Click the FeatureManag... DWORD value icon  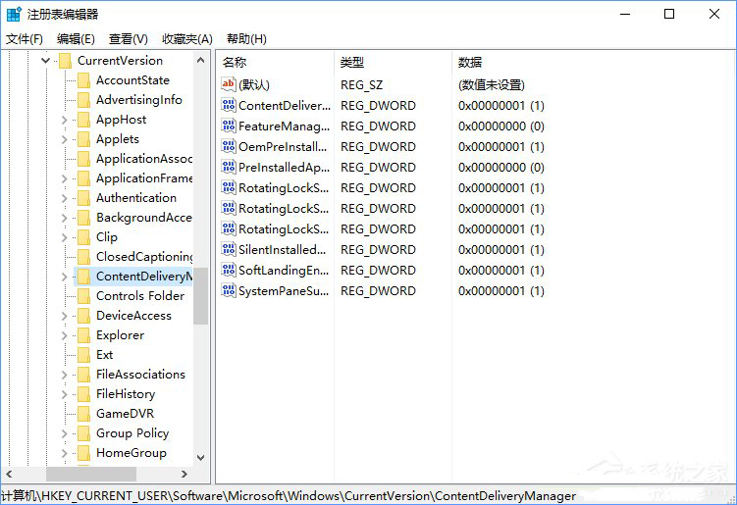(x=229, y=126)
